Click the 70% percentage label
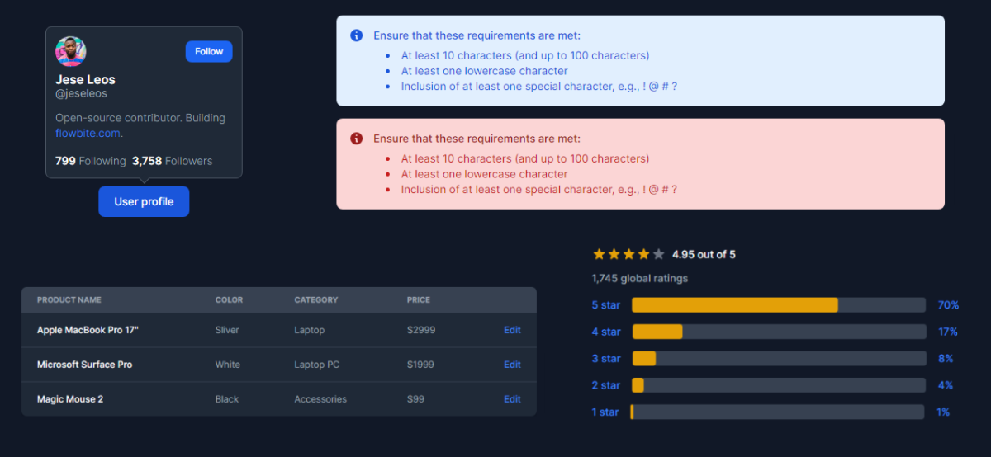Screen dimensions: 991x457 [948, 305]
